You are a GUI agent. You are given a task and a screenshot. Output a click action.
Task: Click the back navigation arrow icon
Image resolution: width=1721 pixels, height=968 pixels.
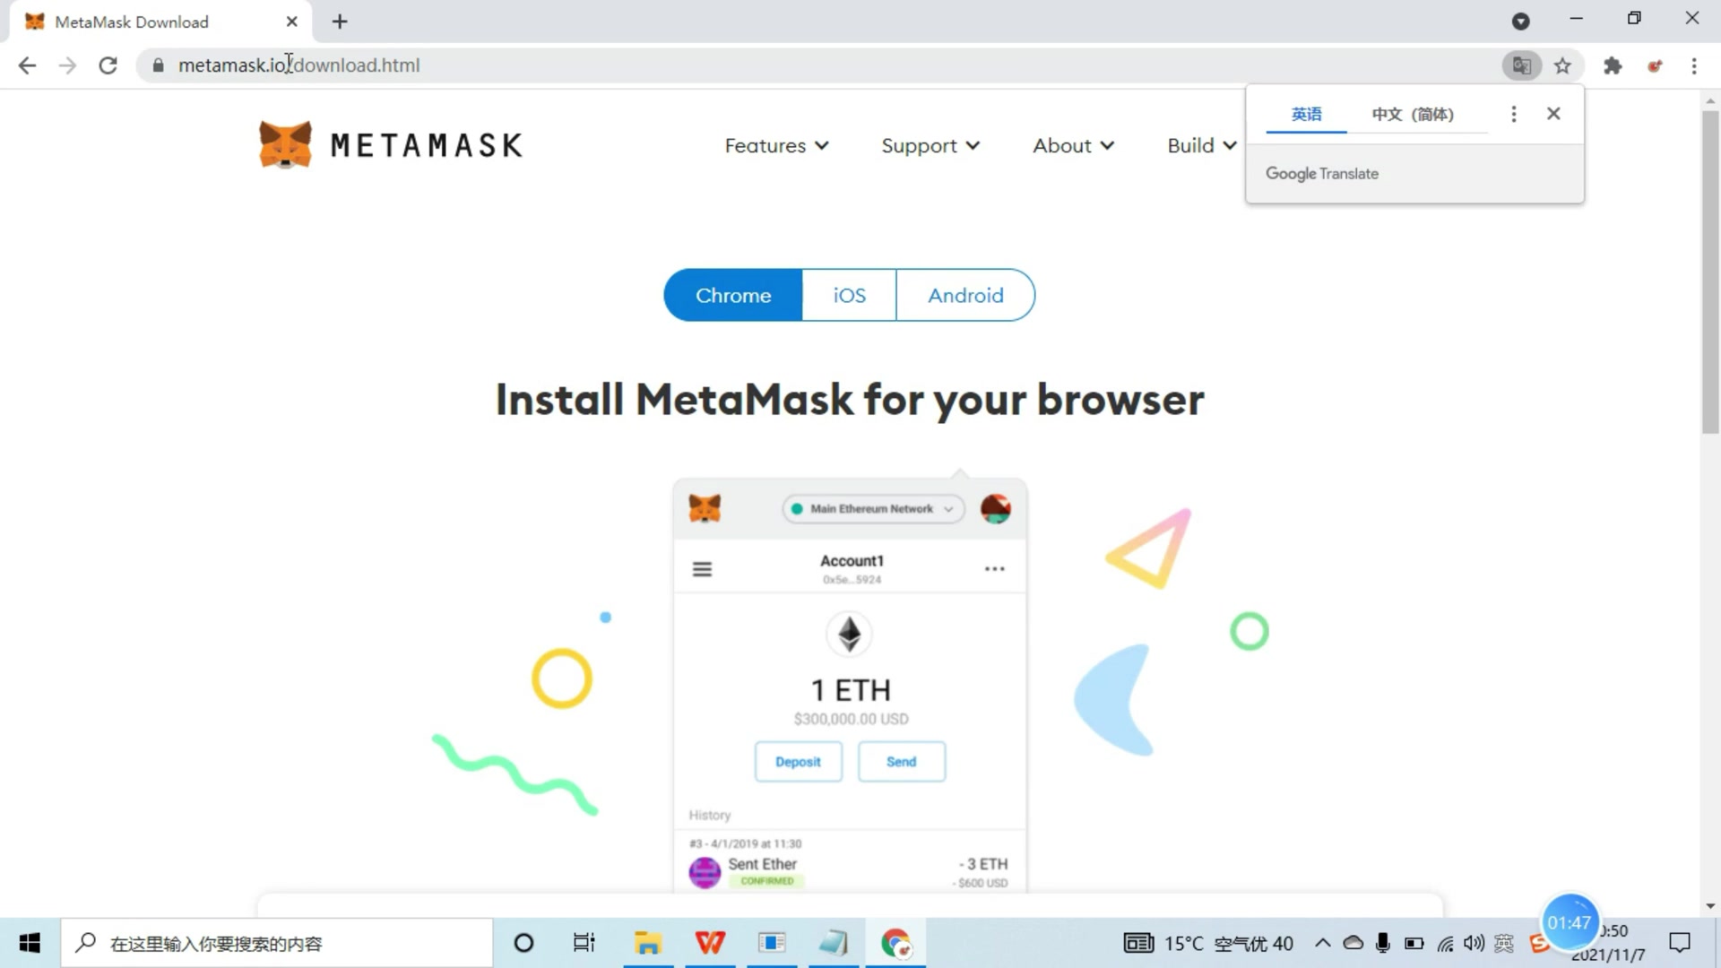click(x=29, y=66)
